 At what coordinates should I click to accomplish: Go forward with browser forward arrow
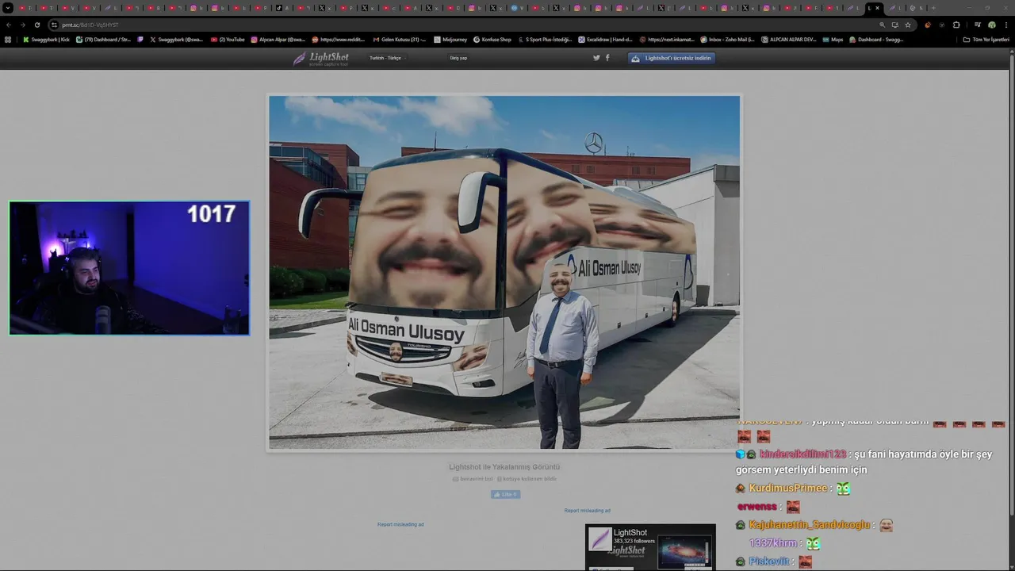(22, 25)
